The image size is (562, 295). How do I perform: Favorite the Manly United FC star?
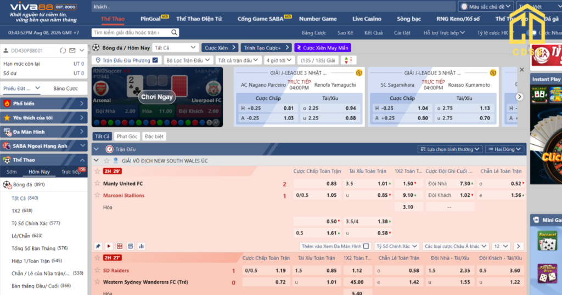(x=97, y=183)
